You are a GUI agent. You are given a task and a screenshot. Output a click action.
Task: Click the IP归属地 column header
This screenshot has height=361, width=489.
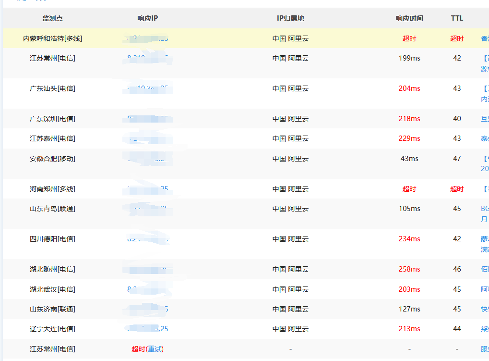pyautogui.click(x=290, y=18)
